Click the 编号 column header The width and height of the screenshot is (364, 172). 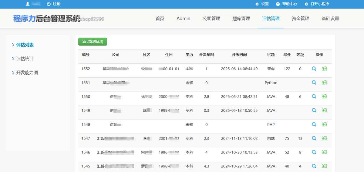[86, 55]
